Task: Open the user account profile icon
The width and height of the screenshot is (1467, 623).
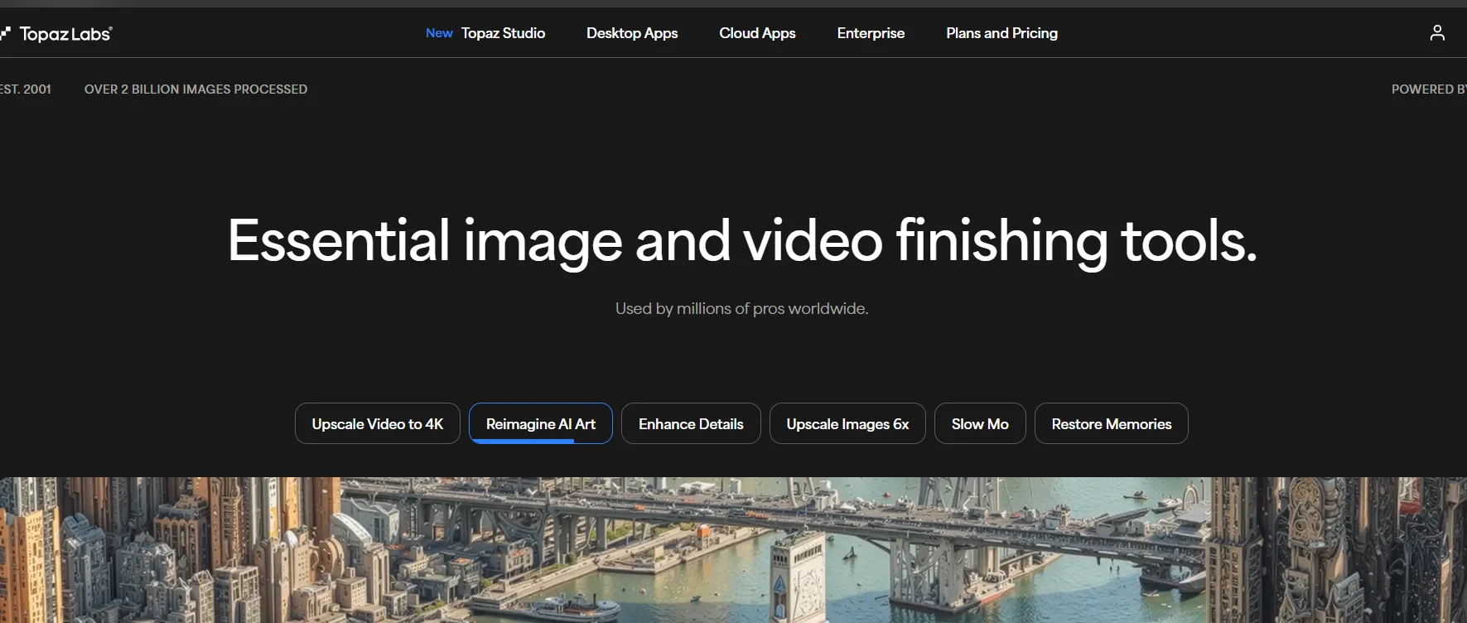Action: click(1437, 32)
